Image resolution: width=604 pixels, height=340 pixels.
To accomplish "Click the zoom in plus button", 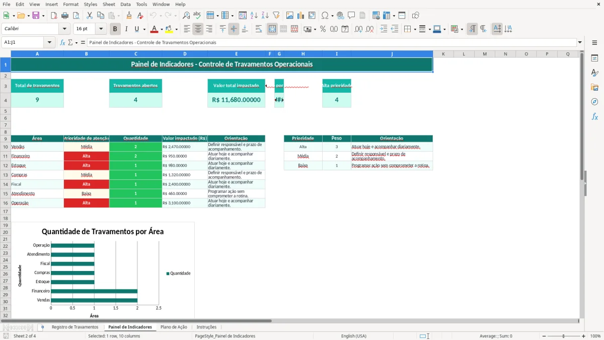I will [x=584, y=336].
